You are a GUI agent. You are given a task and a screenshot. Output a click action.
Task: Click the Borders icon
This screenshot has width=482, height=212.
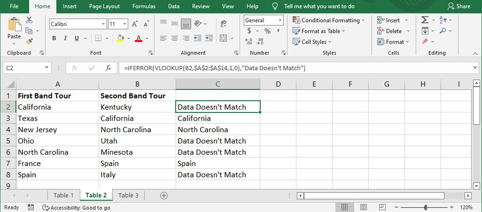98,39
